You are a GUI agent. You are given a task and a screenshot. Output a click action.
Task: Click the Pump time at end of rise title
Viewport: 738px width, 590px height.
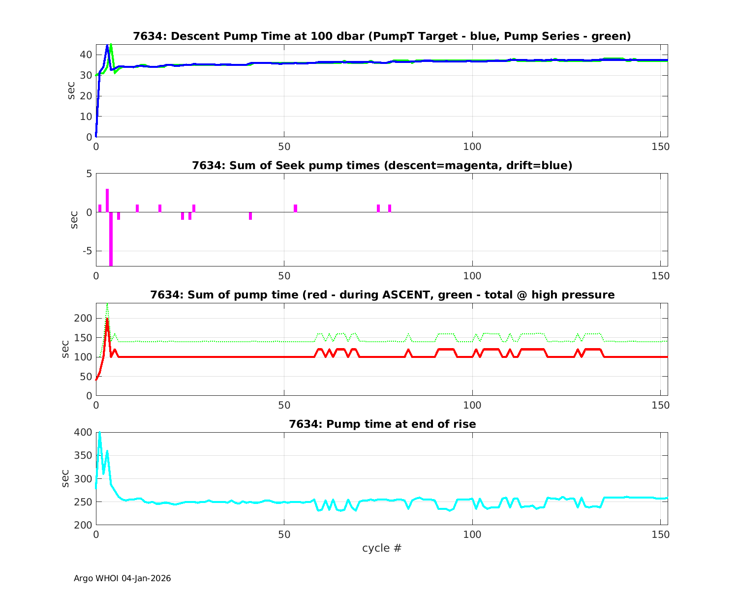click(382, 424)
